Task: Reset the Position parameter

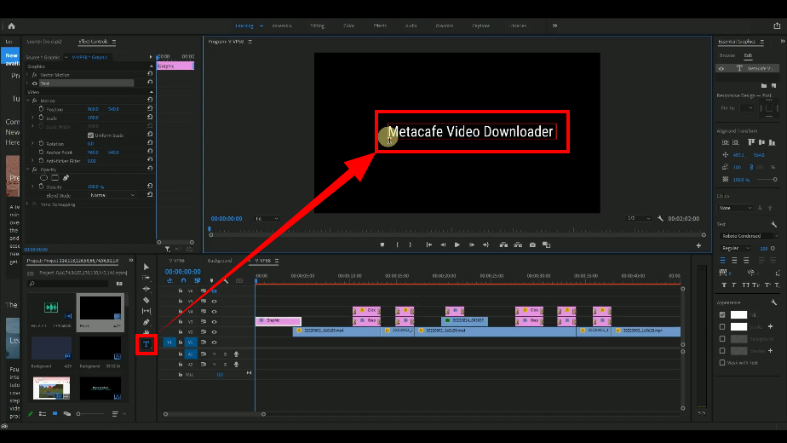Action: (x=150, y=108)
